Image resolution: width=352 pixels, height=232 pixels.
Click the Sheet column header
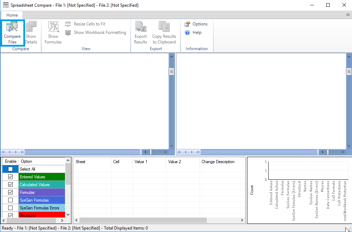[x=81, y=162]
